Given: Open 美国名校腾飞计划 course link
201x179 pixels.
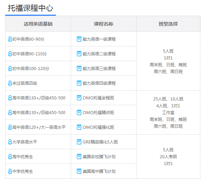Looking at the screenshot, I should coord(99,157).
